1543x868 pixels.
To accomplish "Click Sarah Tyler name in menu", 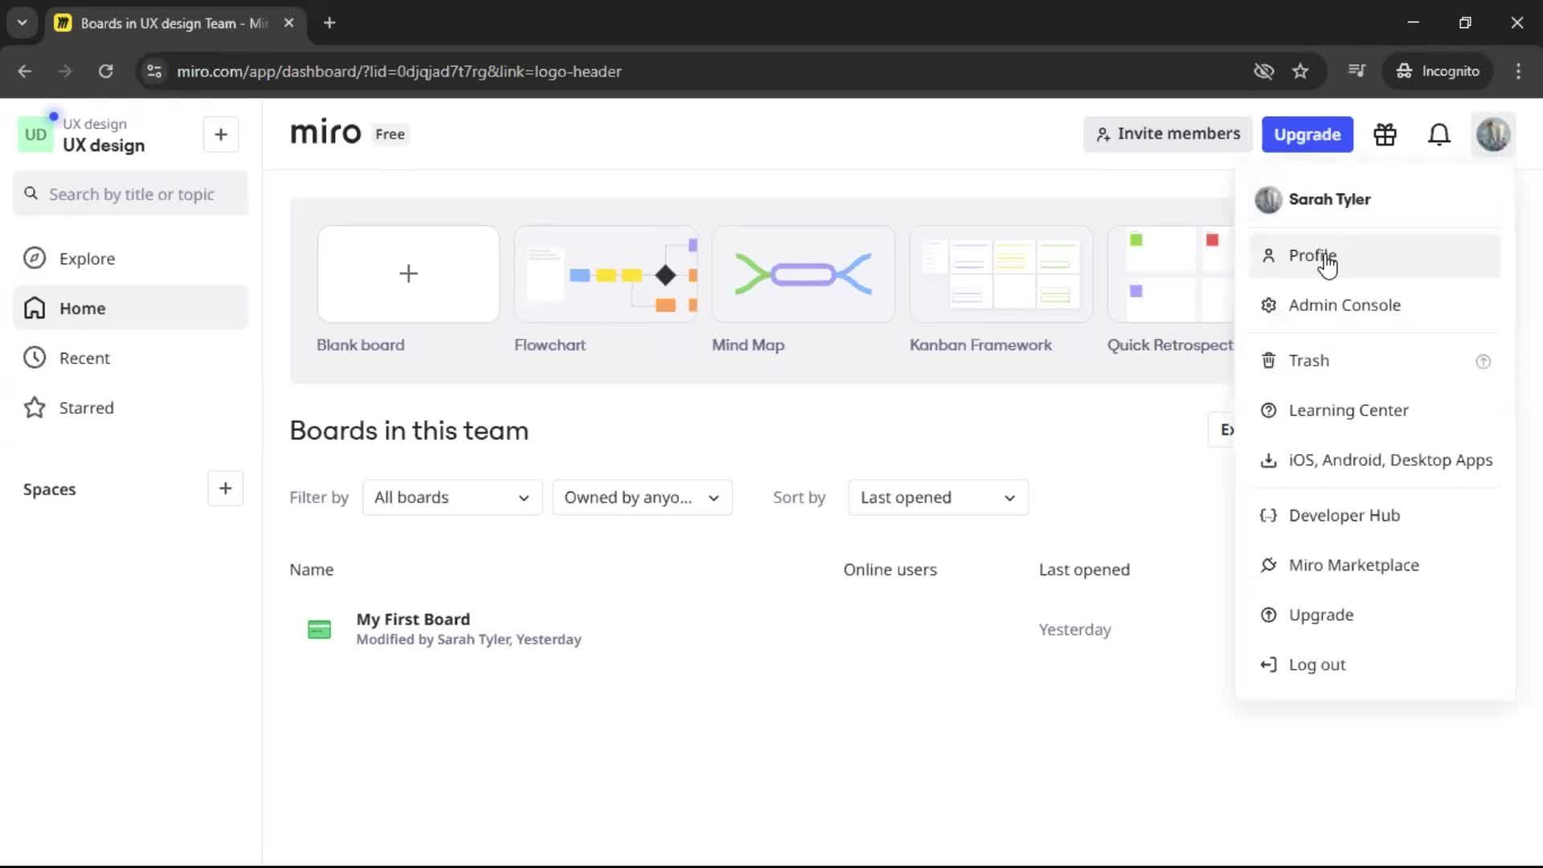I will pos(1329,199).
